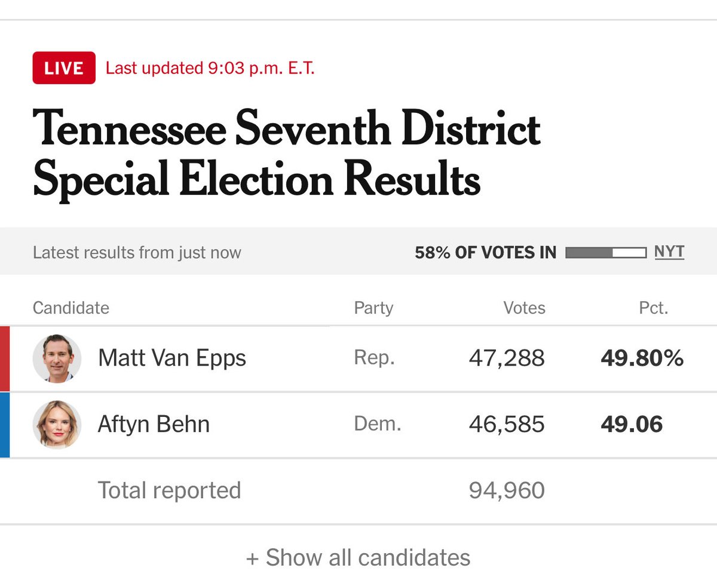Select the Aftyn Behn name
Screen dimensions: 717x577
coord(154,425)
